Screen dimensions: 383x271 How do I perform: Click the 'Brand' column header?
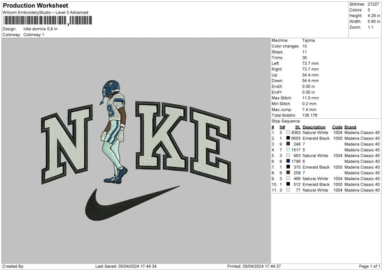pyautogui.click(x=350, y=127)
